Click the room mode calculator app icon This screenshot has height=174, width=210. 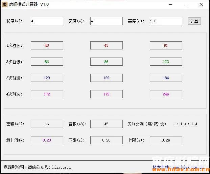pos(4,4)
